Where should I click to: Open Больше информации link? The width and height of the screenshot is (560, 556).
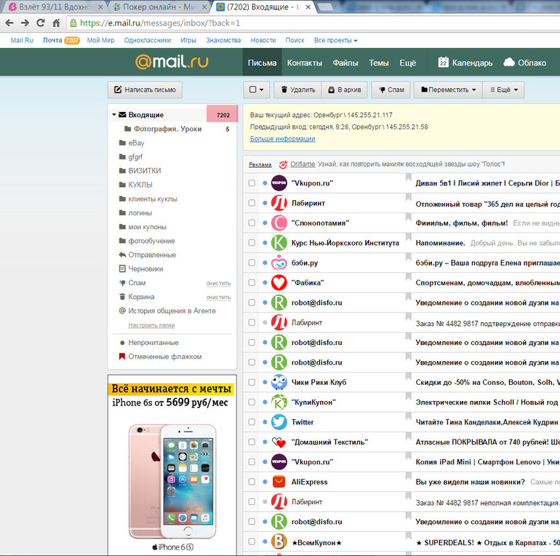pyautogui.click(x=282, y=139)
